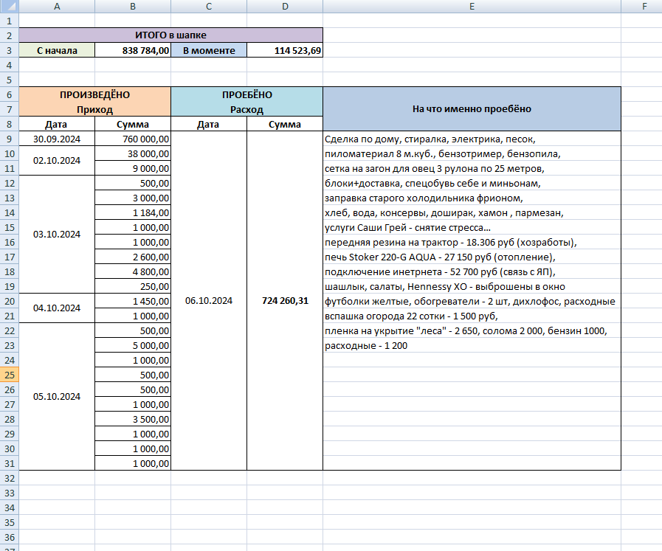Select the 'В моменте' blue cell
This screenshot has height=551, width=662.
pyautogui.click(x=209, y=50)
